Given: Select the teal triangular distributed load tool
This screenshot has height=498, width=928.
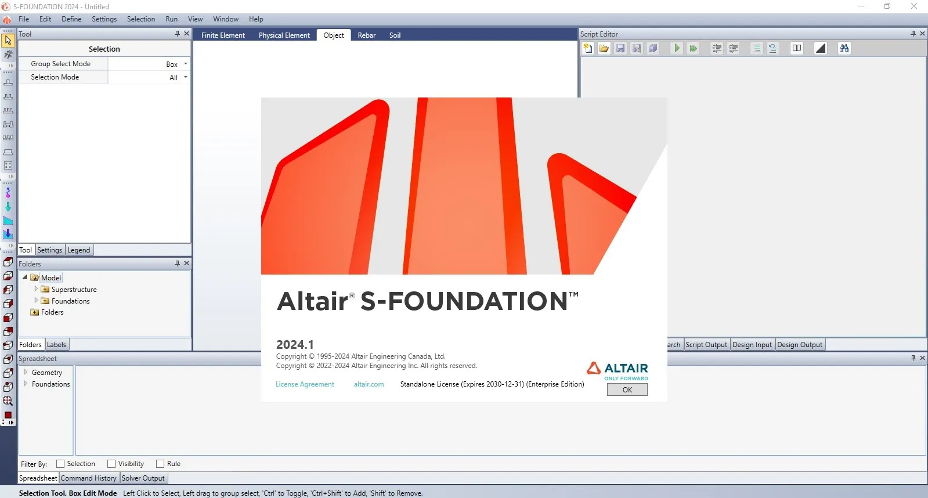Looking at the screenshot, I should (x=8, y=221).
